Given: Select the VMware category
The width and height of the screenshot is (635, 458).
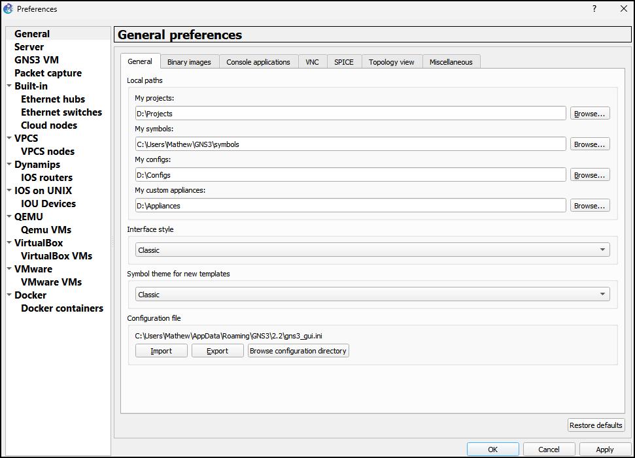Looking at the screenshot, I should click(33, 269).
